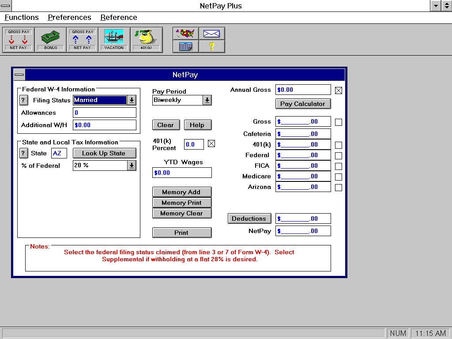This screenshot has height=339, width=452.
Task: Toggle the Annual Gross checkbox
Action: 339,90
